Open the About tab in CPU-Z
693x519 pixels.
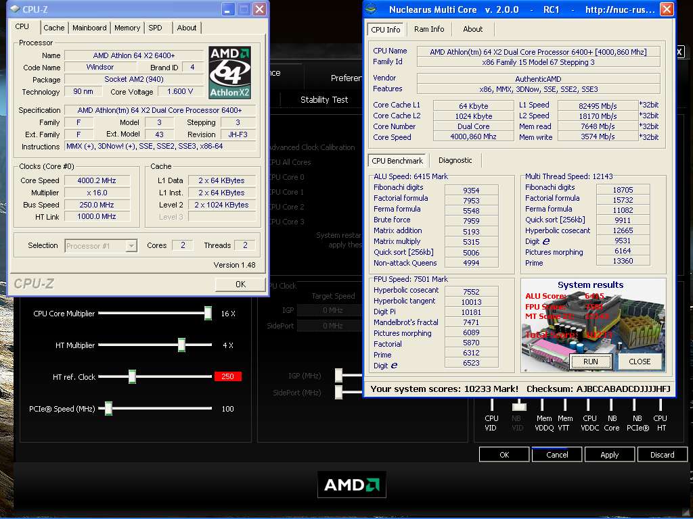[x=187, y=28]
